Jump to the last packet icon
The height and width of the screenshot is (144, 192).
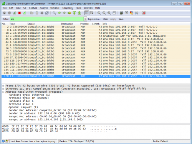click(x=79, y=13)
